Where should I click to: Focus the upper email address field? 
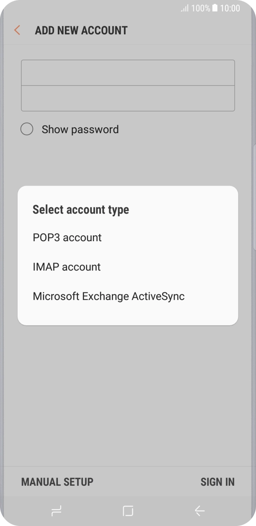pos(128,73)
